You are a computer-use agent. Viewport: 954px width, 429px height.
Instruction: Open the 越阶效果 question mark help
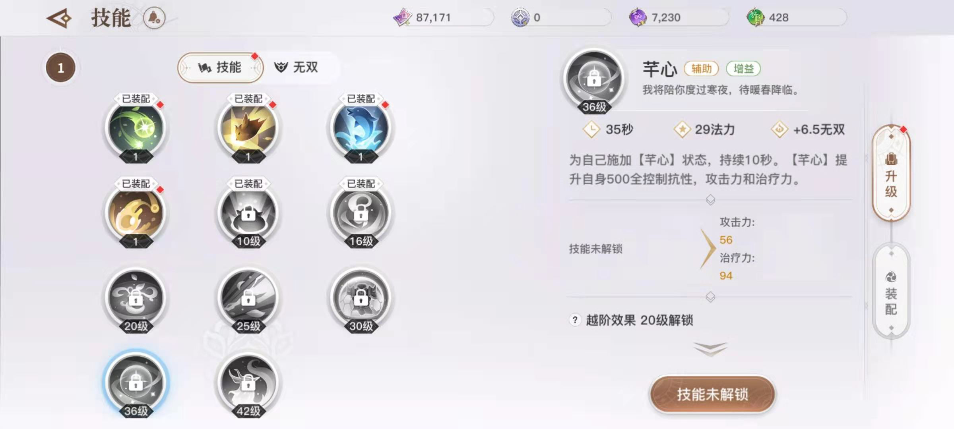pyautogui.click(x=575, y=320)
